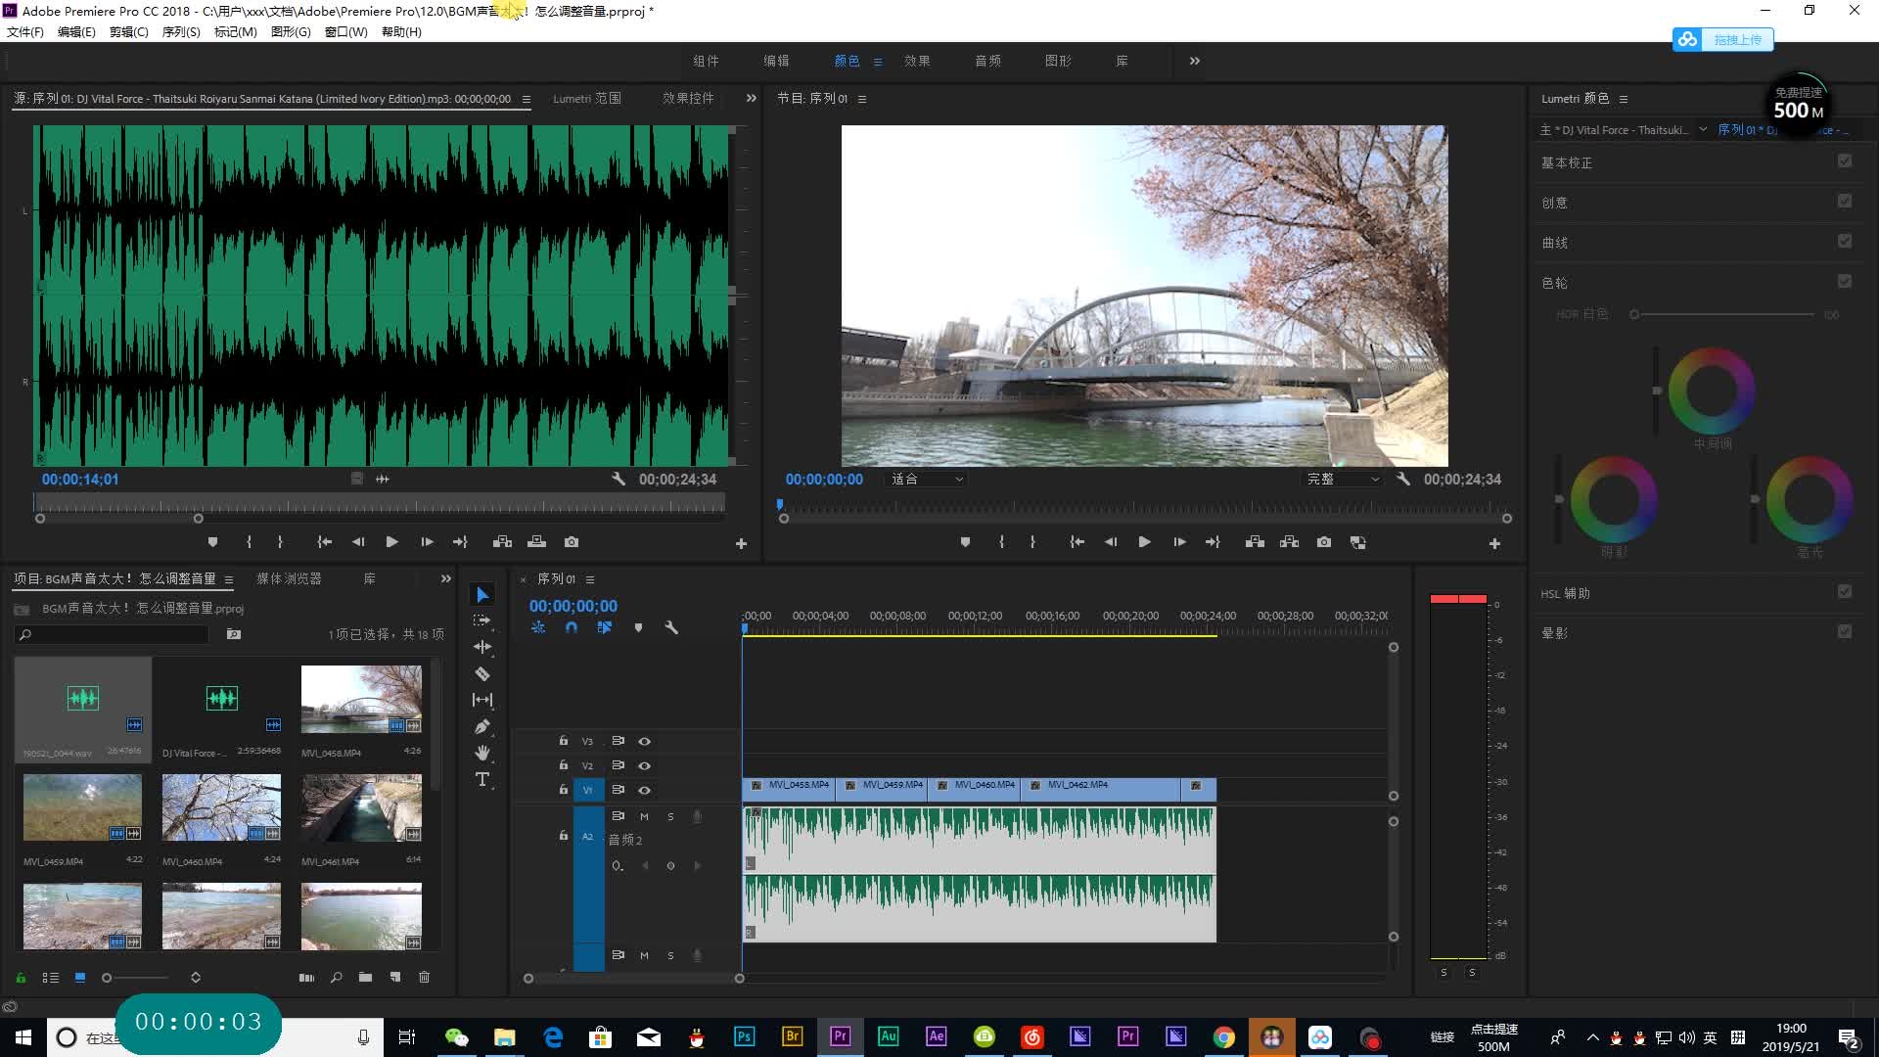This screenshot has width=1879, height=1057.
Task: Click Export Frame camera in Source monitor
Action: point(572,542)
